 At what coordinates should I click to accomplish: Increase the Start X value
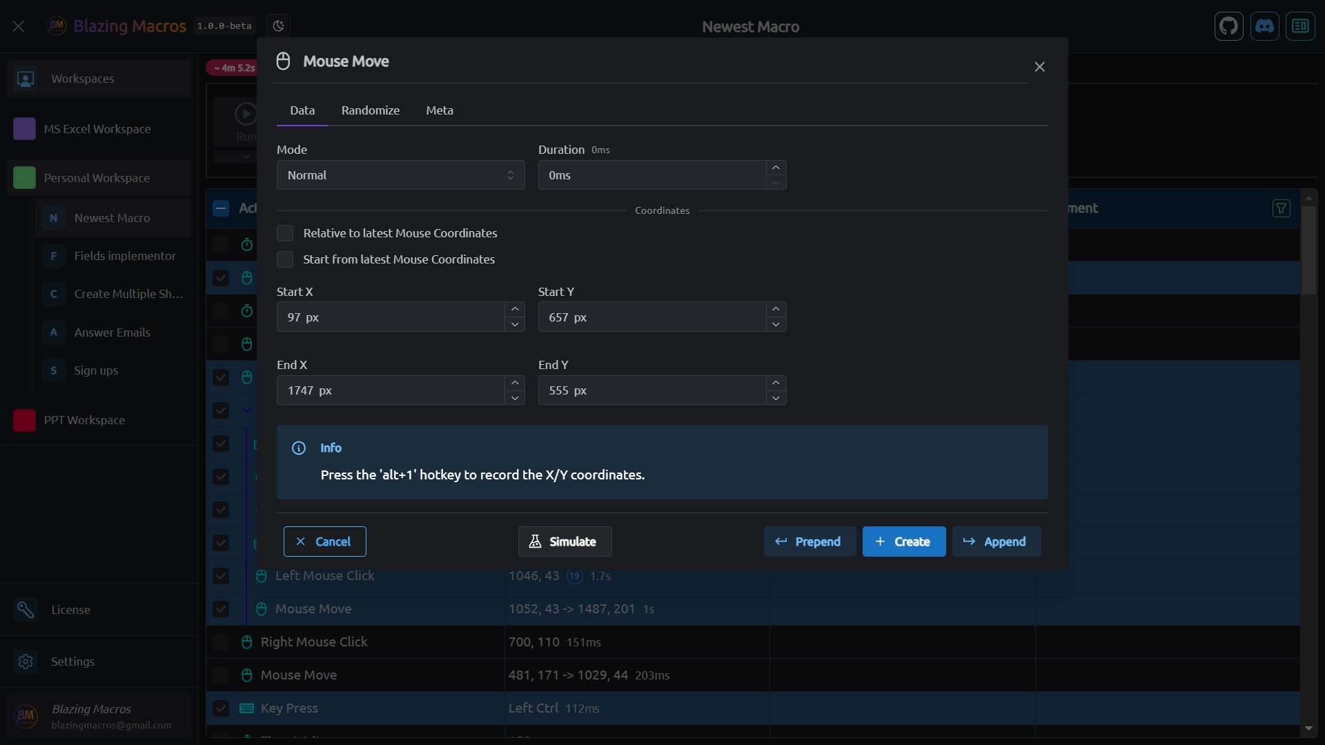pyautogui.click(x=515, y=309)
